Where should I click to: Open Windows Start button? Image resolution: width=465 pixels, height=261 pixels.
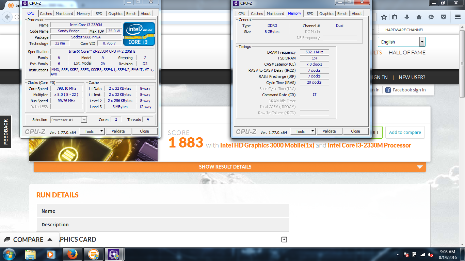[x=9, y=254]
